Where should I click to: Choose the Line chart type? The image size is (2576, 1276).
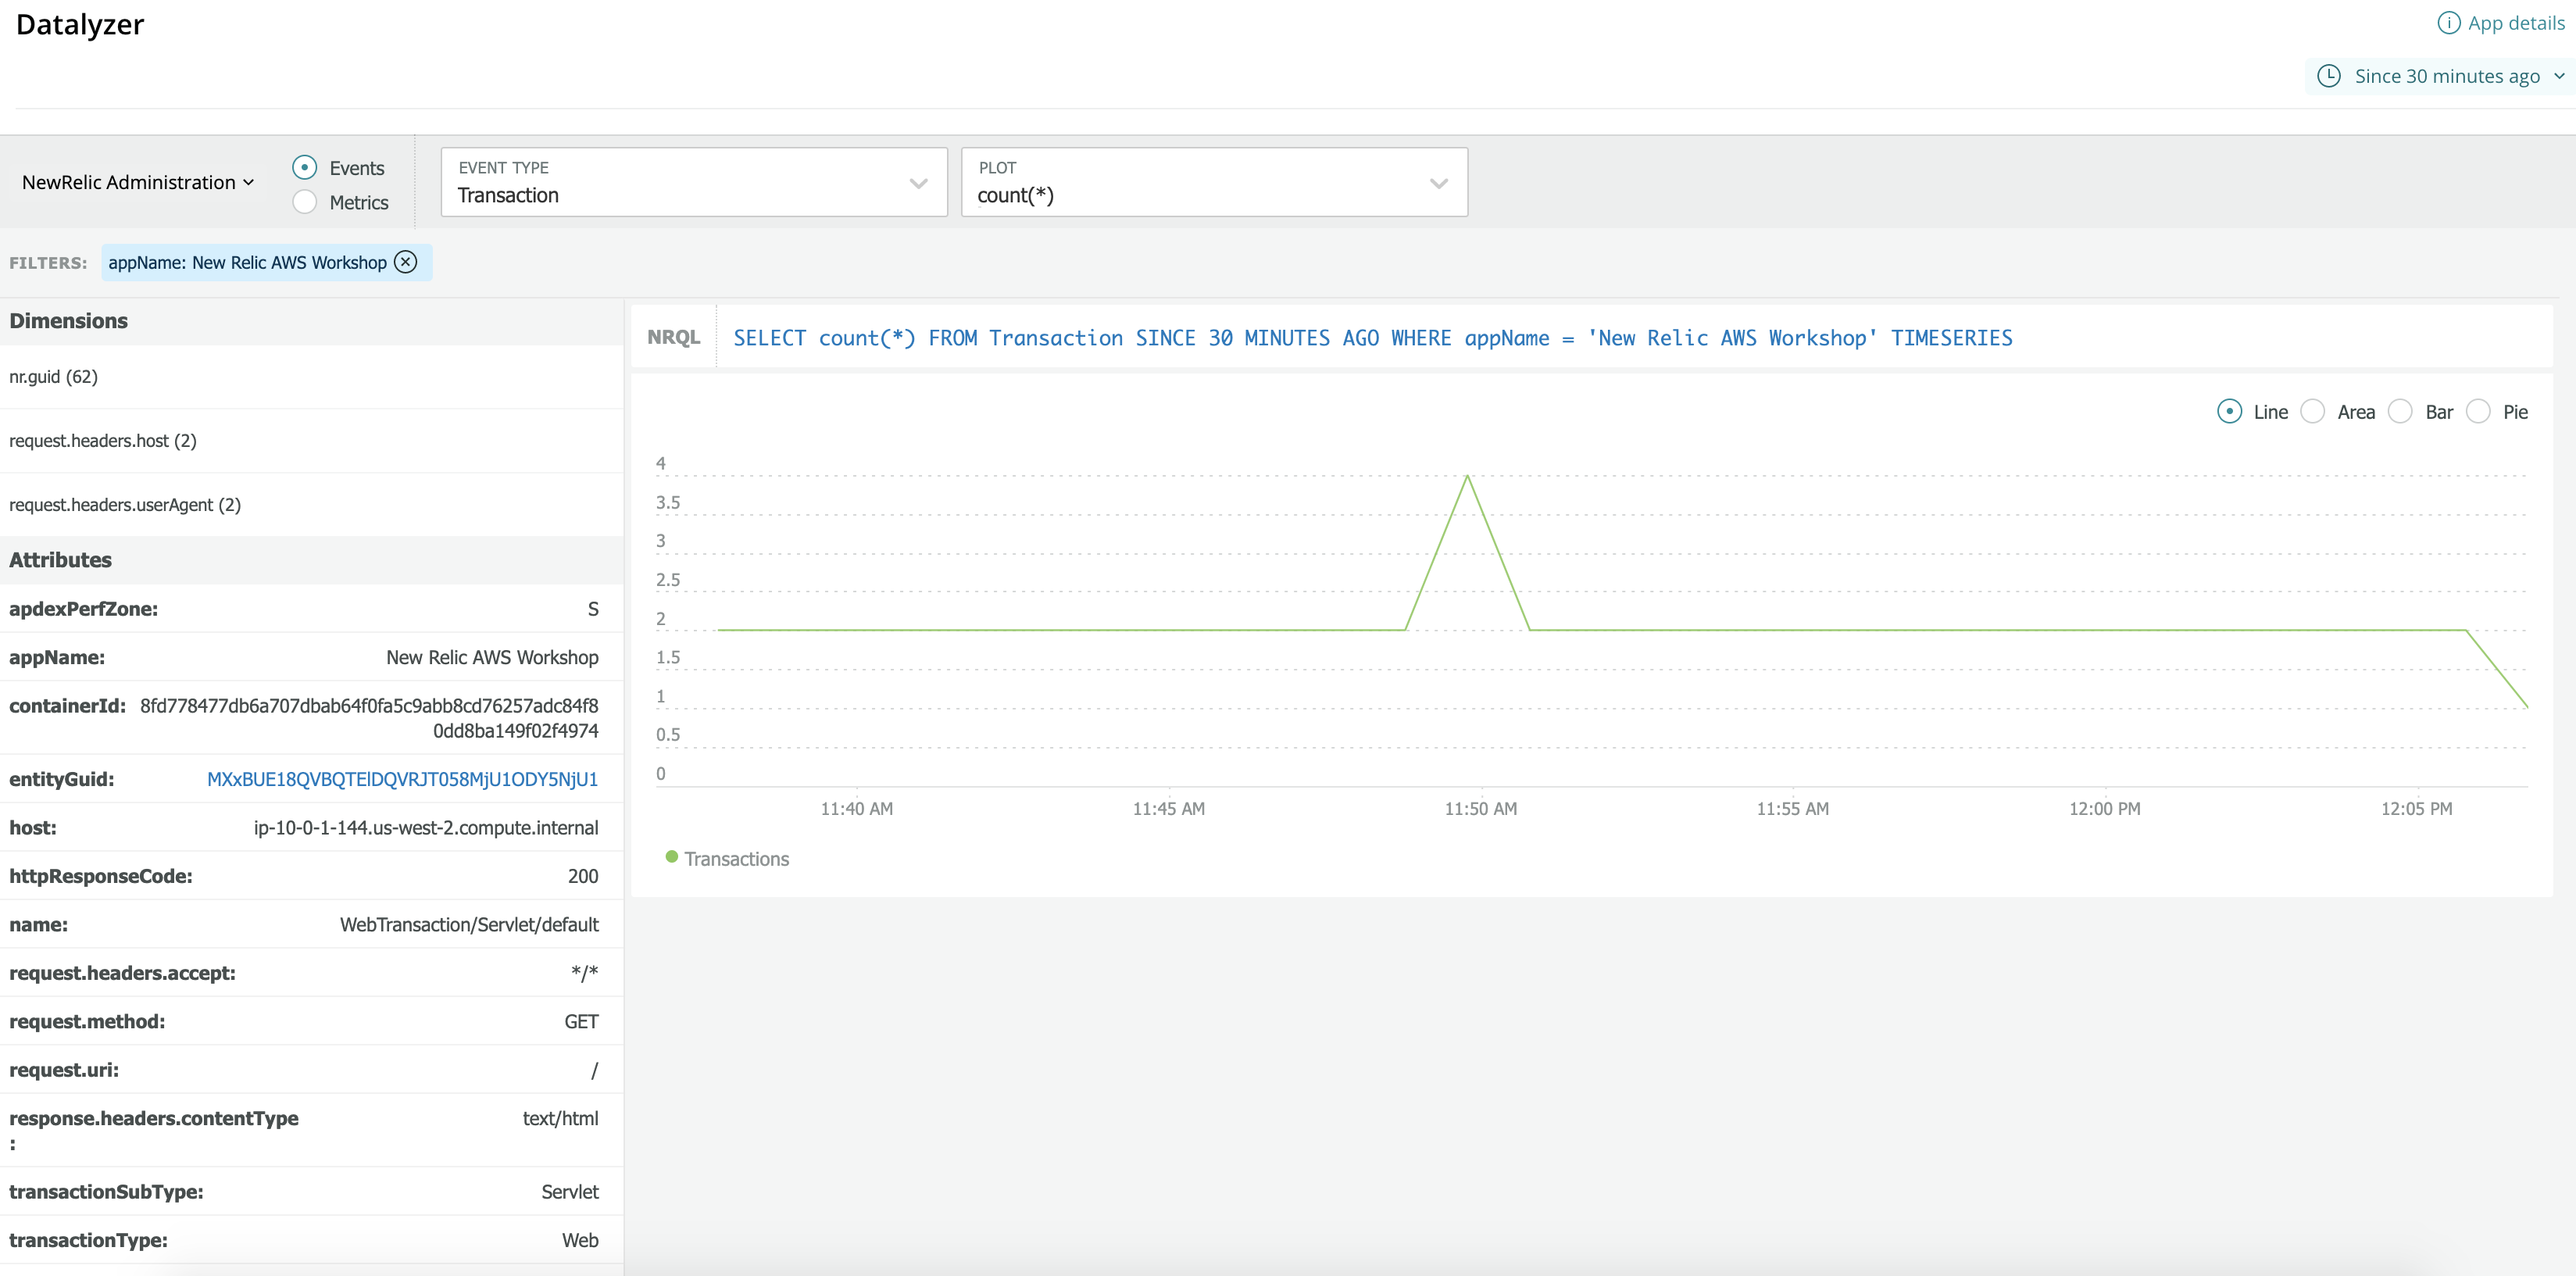click(x=2229, y=411)
